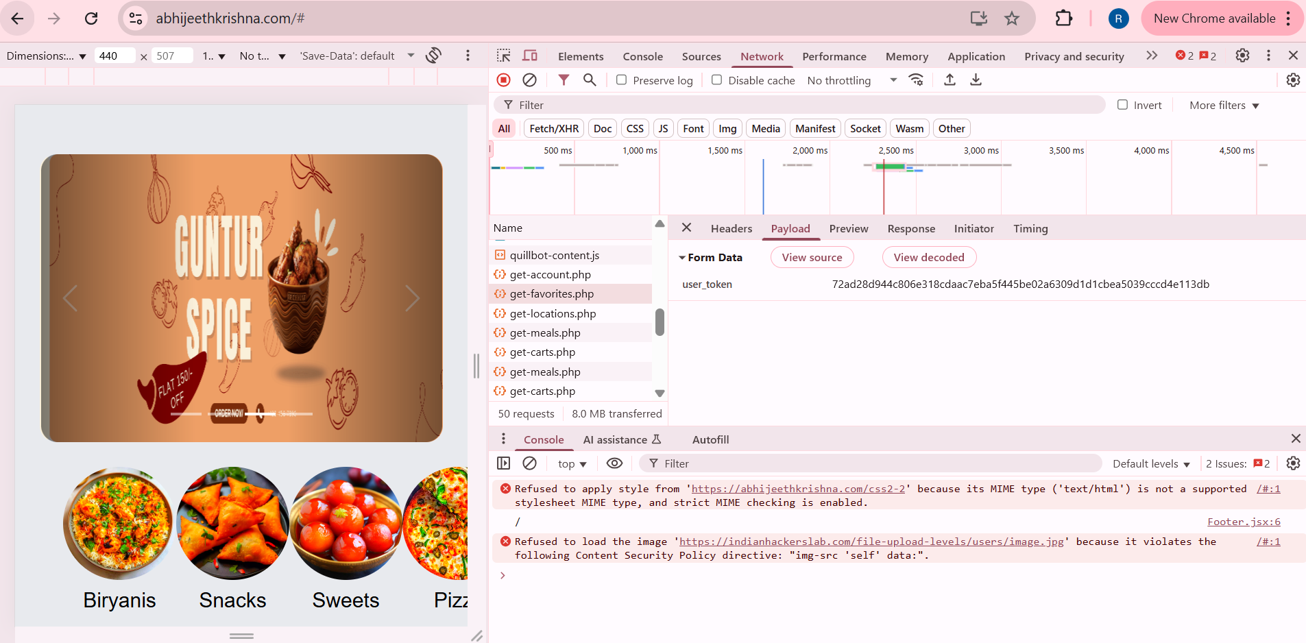Open the Default levels dropdown
This screenshot has height=643, width=1306.
pos(1151,463)
